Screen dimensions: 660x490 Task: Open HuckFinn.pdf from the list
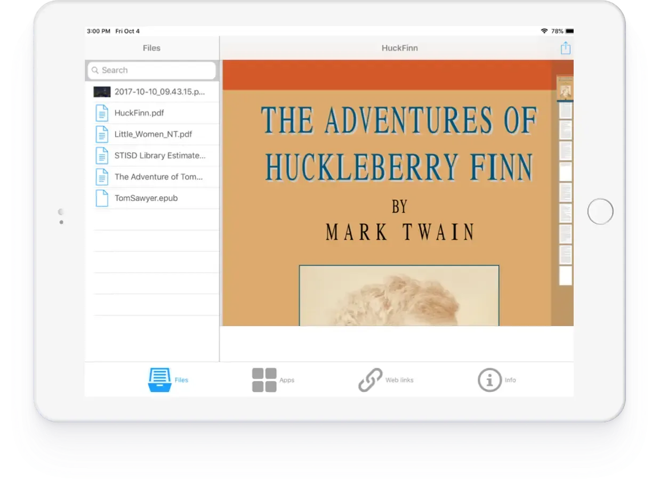pyautogui.click(x=152, y=113)
